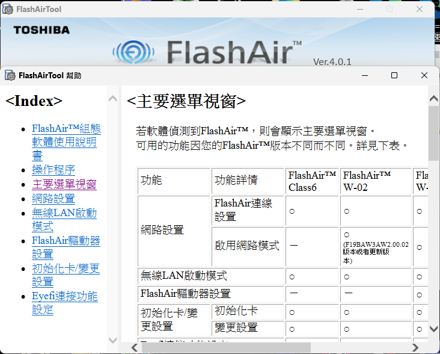440x354 pixels.
Task: Click the content pane scroll-down arrow
Action: click(x=434, y=329)
